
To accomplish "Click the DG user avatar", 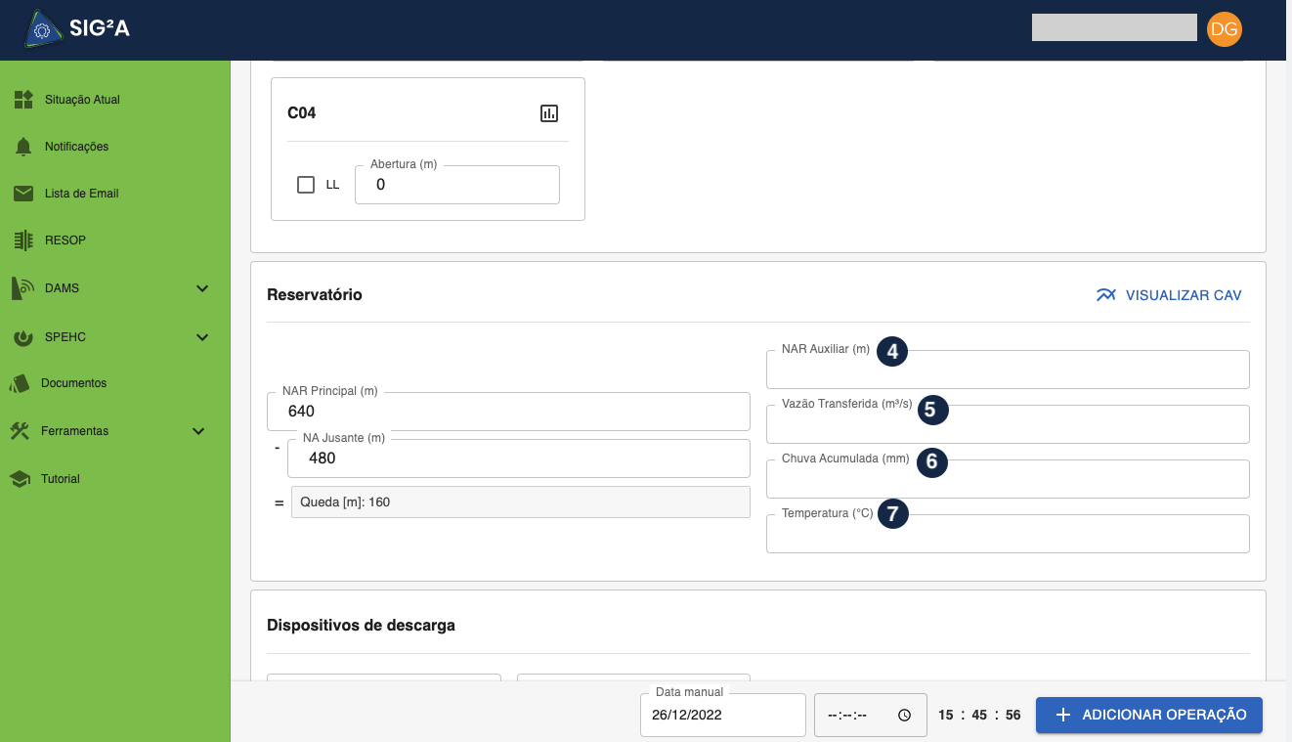I will point(1224,29).
